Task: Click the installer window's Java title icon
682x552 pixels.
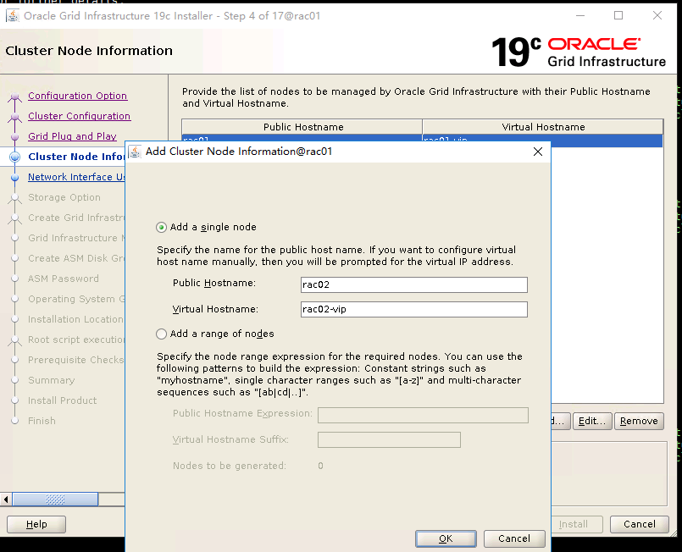Action: pos(13,15)
